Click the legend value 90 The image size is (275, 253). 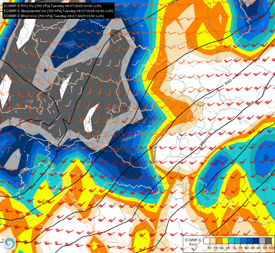coord(259,248)
